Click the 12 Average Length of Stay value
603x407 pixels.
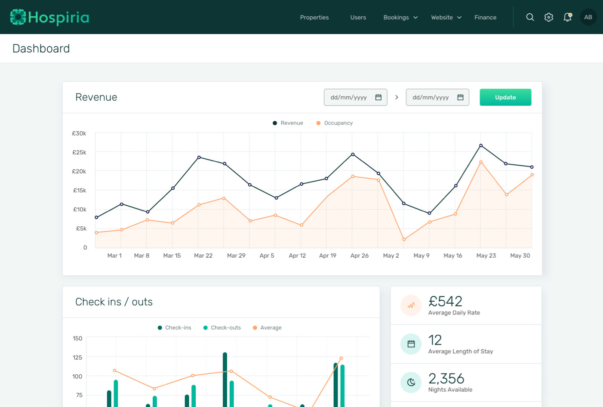[435, 340]
